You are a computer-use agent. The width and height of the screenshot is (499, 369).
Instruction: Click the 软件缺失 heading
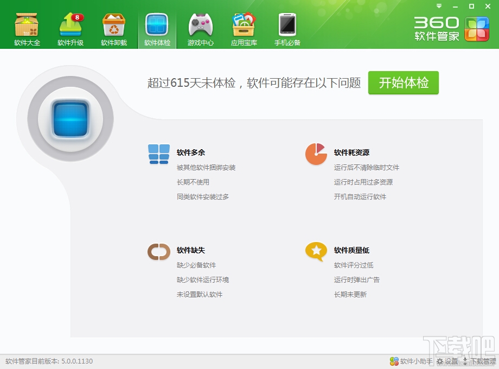190,250
